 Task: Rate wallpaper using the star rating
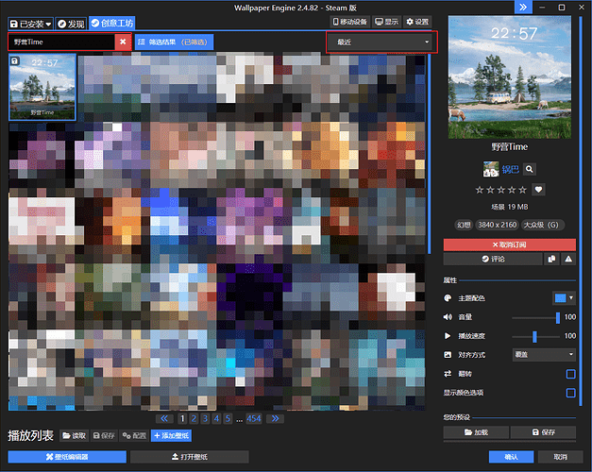pos(500,190)
